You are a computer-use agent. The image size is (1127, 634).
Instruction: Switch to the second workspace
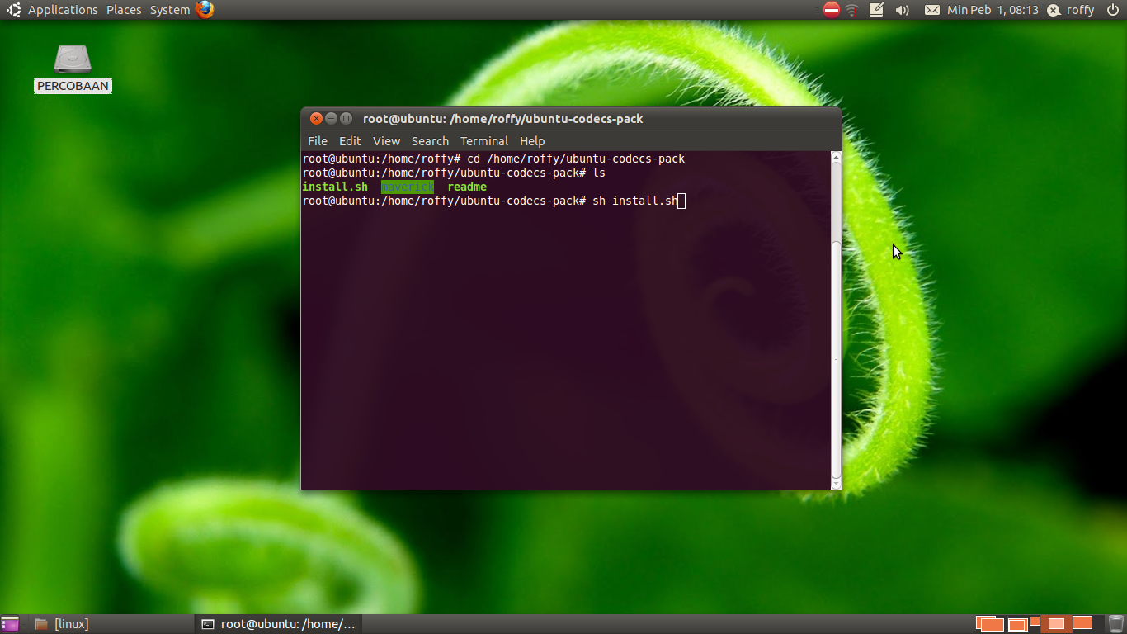(x=1023, y=624)
